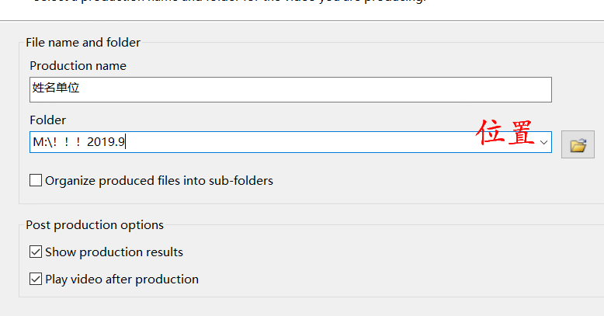Focus the Production name text field
Screen dimensions: 604x316
pyautogui.click(x=290, y=90)
